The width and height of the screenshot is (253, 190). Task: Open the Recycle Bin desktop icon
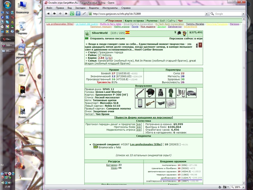22,28
